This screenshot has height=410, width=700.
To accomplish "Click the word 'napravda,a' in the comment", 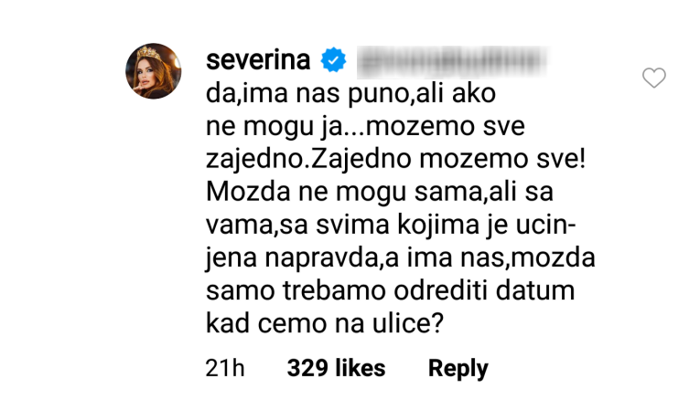I will [x=332, y=260].
